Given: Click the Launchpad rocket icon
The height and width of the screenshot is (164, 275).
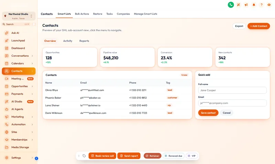Looking at the screenshot, I should tap(7, 40).
